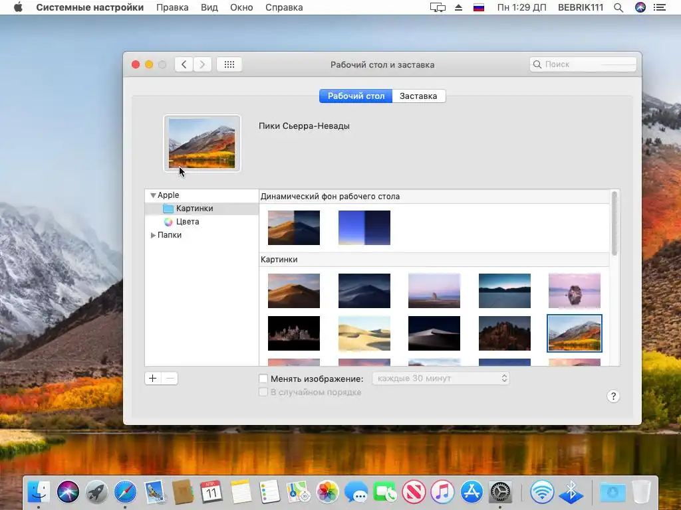Open Notification Center list icon
Image resolution: width=681 pixels, height=510 pixels.
[x=660, y=7]
